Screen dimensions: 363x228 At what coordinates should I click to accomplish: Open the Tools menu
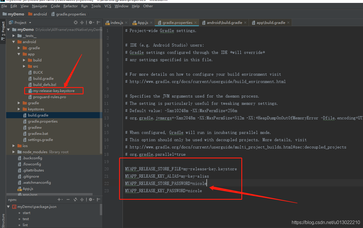(96, 6)
